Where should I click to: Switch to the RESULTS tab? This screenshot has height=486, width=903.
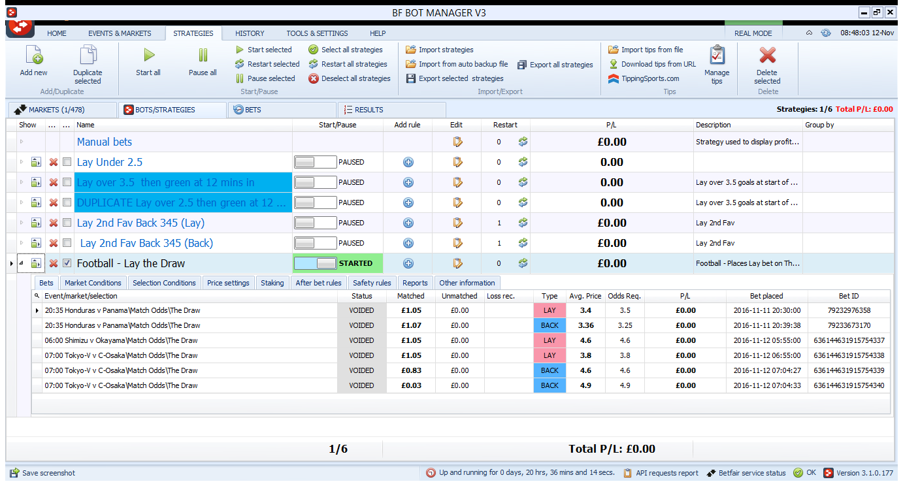392,110
